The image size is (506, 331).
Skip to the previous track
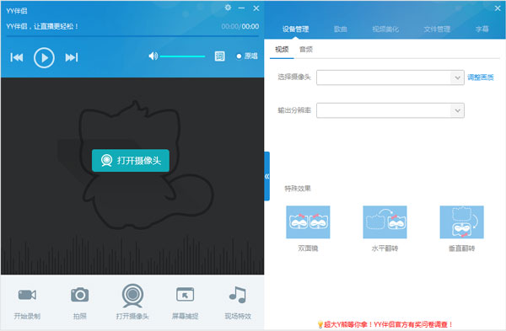pos(17,57)
